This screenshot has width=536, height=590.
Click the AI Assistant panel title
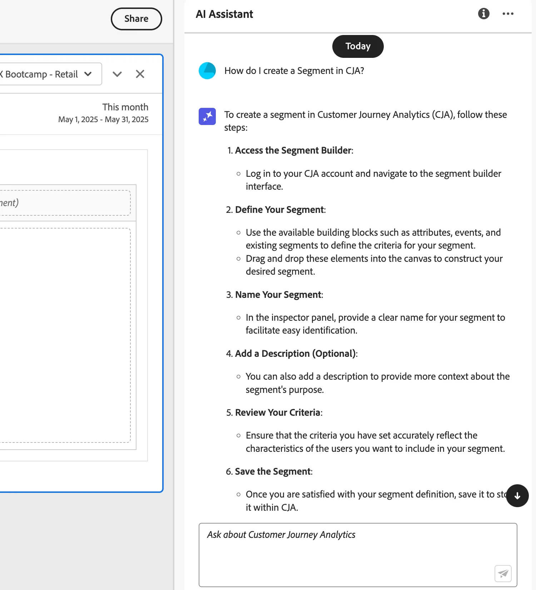pos(224,14)
